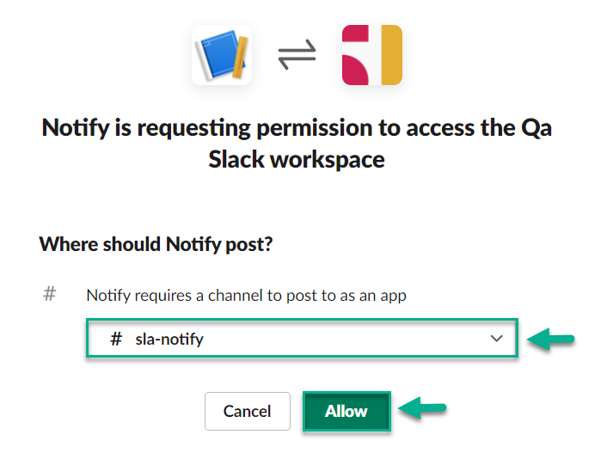Click the two-way exchange arrows icon
The width and height of the screenshot is (607, 459).
(x=297, y=55)
